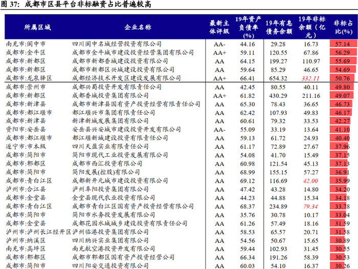358x269 pixels.
Task: Select 成都兴蜀投资开发有限责任公司
Action: pyautogui.click(x=117, y=87)
